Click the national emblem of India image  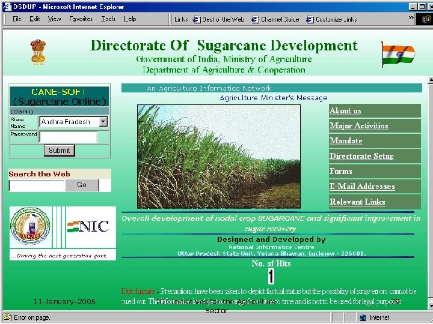(38, 52)
